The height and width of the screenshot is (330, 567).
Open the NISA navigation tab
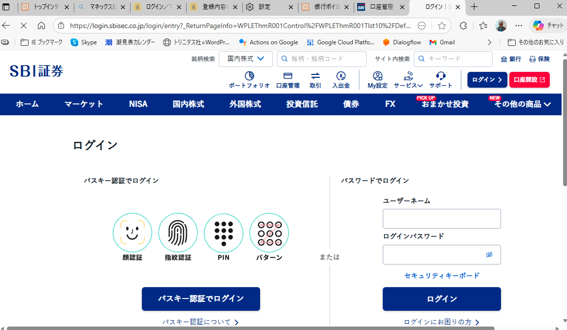click(138, 104)
